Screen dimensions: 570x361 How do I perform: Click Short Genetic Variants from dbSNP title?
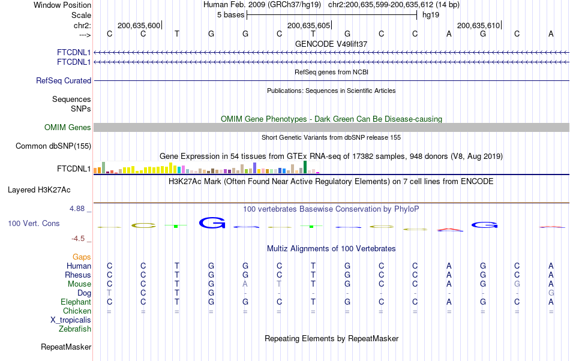[331, 138]
